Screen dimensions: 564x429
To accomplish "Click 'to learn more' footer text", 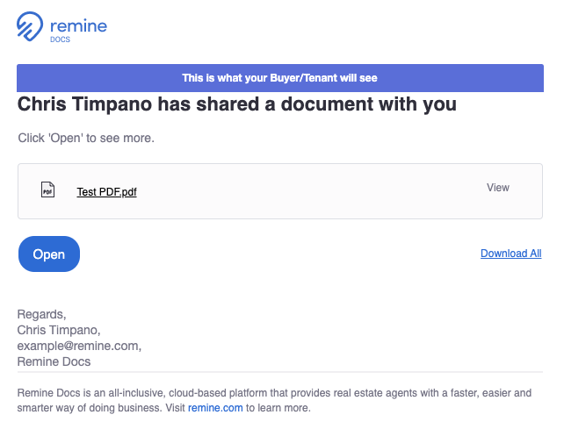I will click(x=278, y=408).
